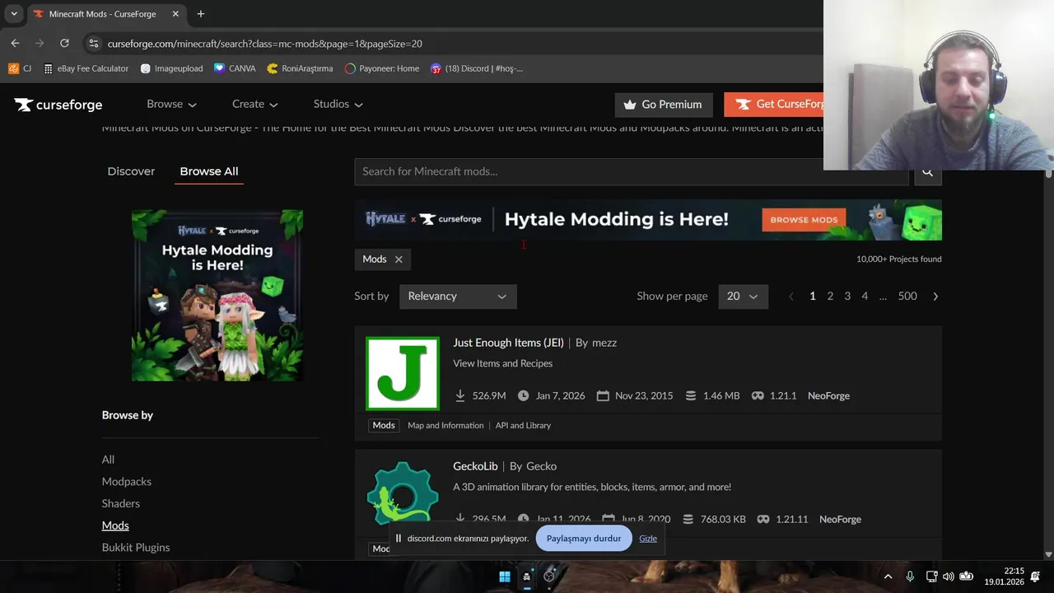This screenshot has width=1054, height=593.
Task: Go back in browser history
Action: point(15,43)
